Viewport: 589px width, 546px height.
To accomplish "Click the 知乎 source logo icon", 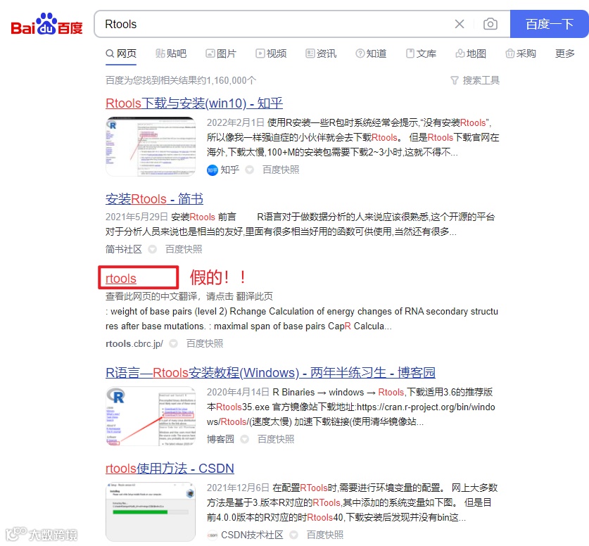I will tap(213, 170).
